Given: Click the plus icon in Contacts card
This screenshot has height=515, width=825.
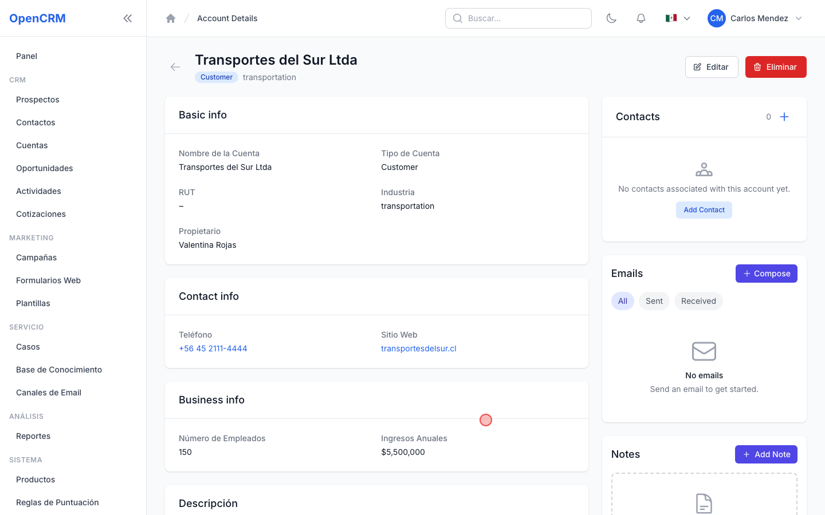Looking at the screenshot, I should (784, 117).
